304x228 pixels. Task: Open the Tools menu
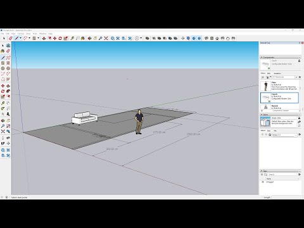coord(35,34)
